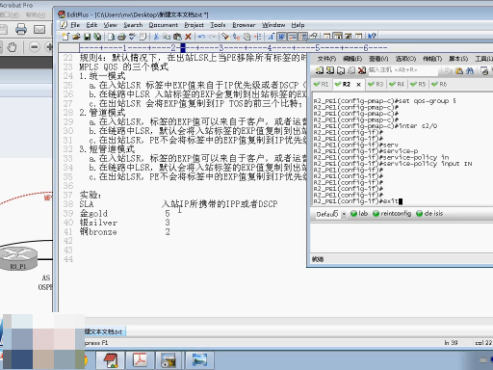Open EditPlus File menu
Screen dimensions: 493x370
click(75, 25)
